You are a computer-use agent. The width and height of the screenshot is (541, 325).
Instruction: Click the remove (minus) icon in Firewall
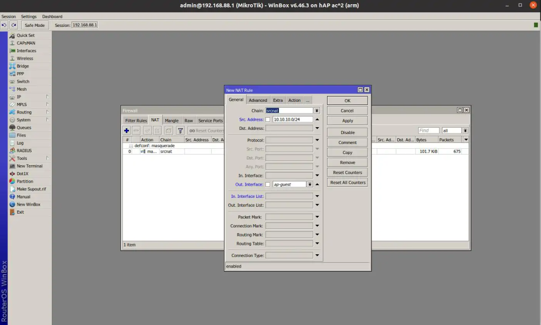coord(136,131)
